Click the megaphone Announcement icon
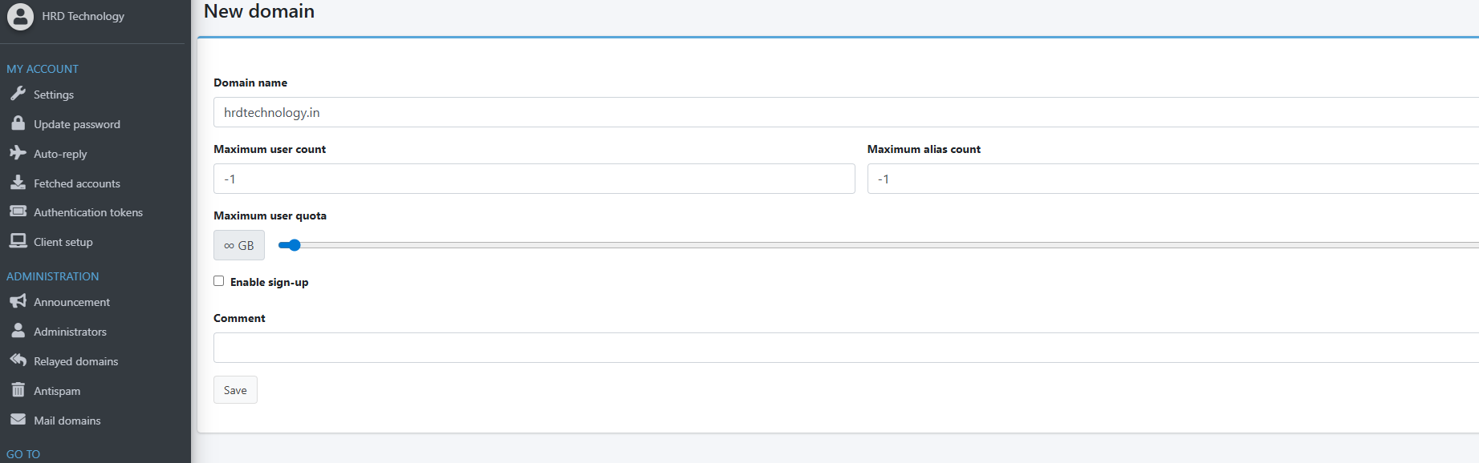Image resolution: width=1479 pixels, height=463 pixels. point(18,301)
